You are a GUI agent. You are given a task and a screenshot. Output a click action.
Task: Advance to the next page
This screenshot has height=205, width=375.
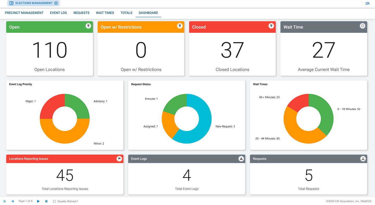[x=38, y=201]
